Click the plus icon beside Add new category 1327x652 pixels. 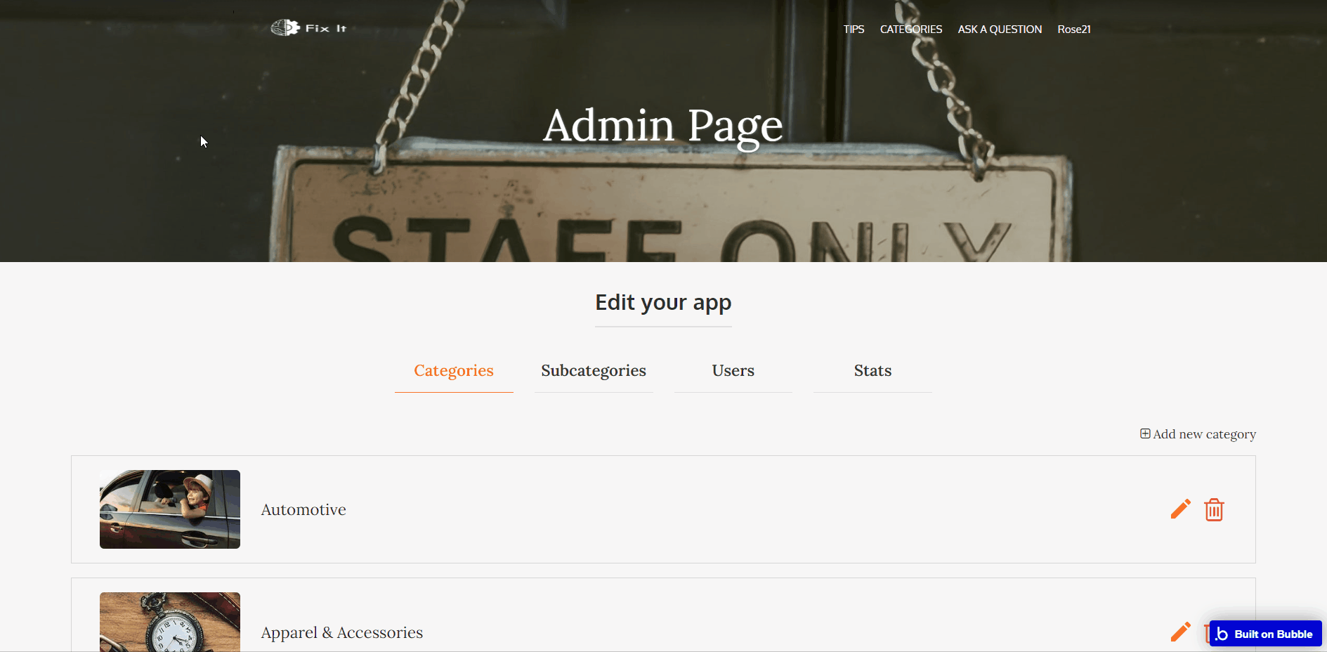[1145, 433]
